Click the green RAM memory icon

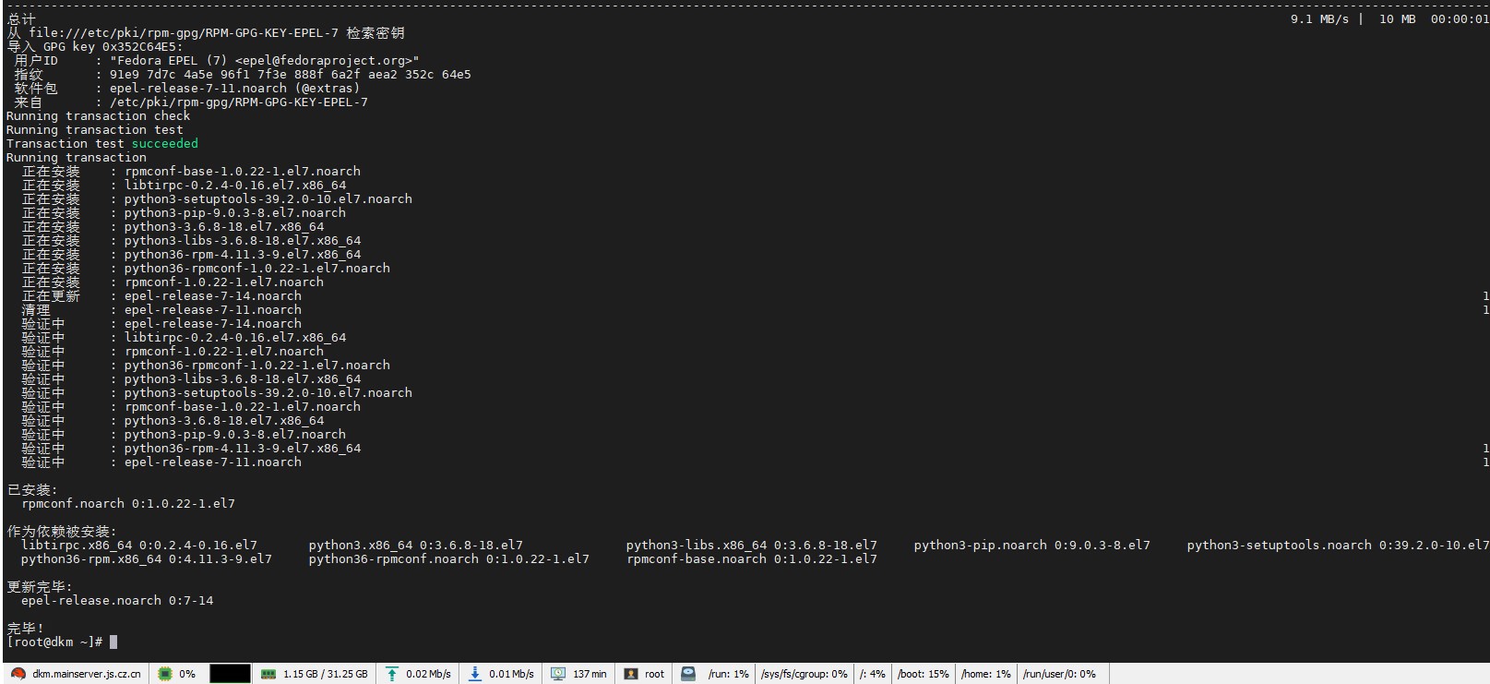click(268, 674)
